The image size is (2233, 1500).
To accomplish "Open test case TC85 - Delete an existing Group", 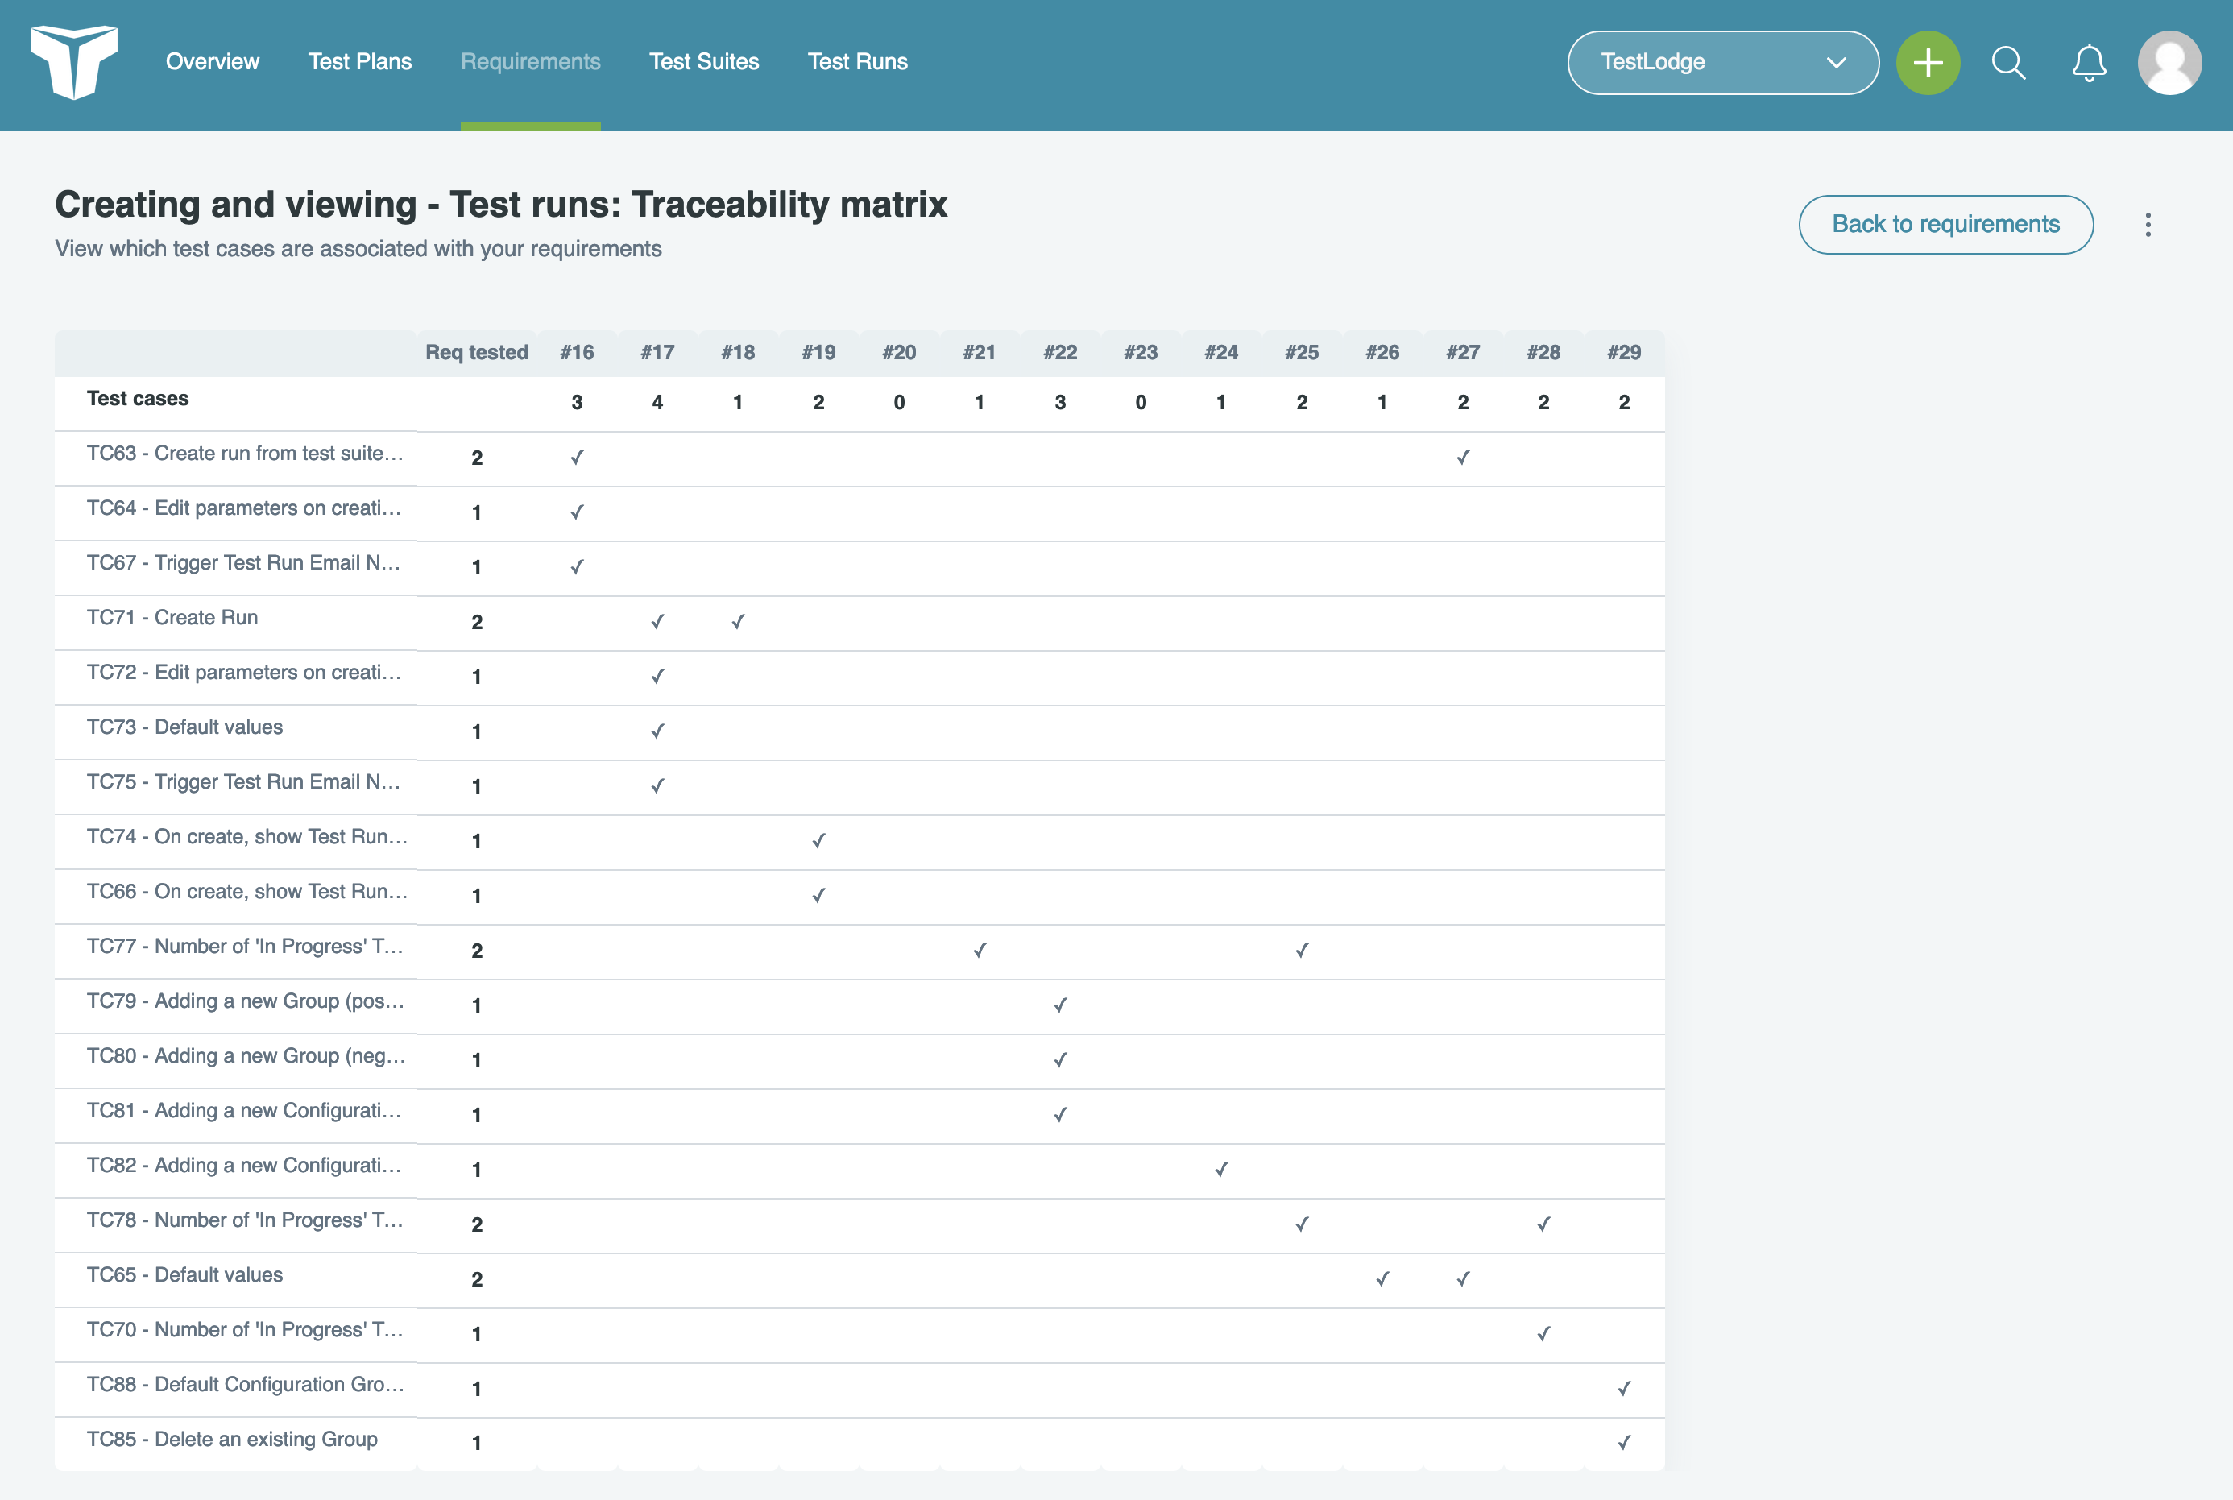I will [232, 1440].
